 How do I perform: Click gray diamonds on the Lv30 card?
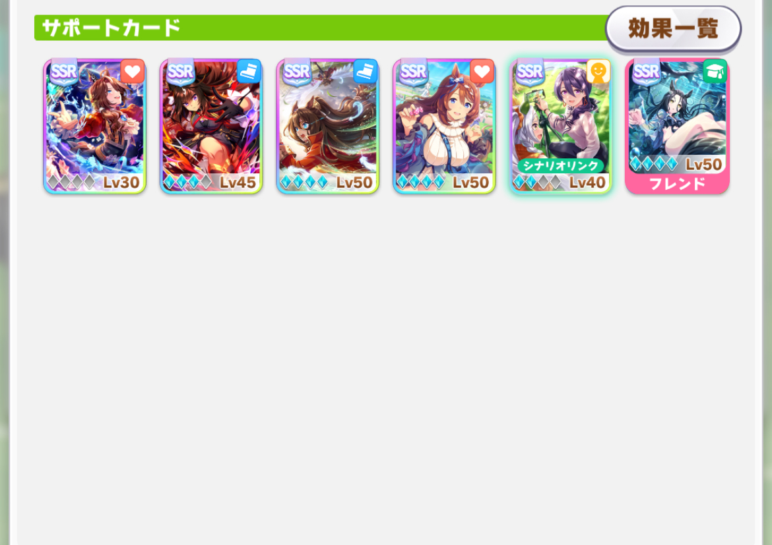pyautogui.click(x=71, y=182)
